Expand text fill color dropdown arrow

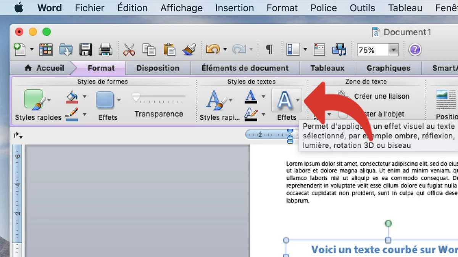(x=263, y=97)
